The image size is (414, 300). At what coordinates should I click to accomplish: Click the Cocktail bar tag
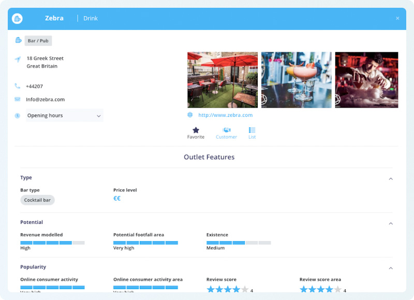37,200
